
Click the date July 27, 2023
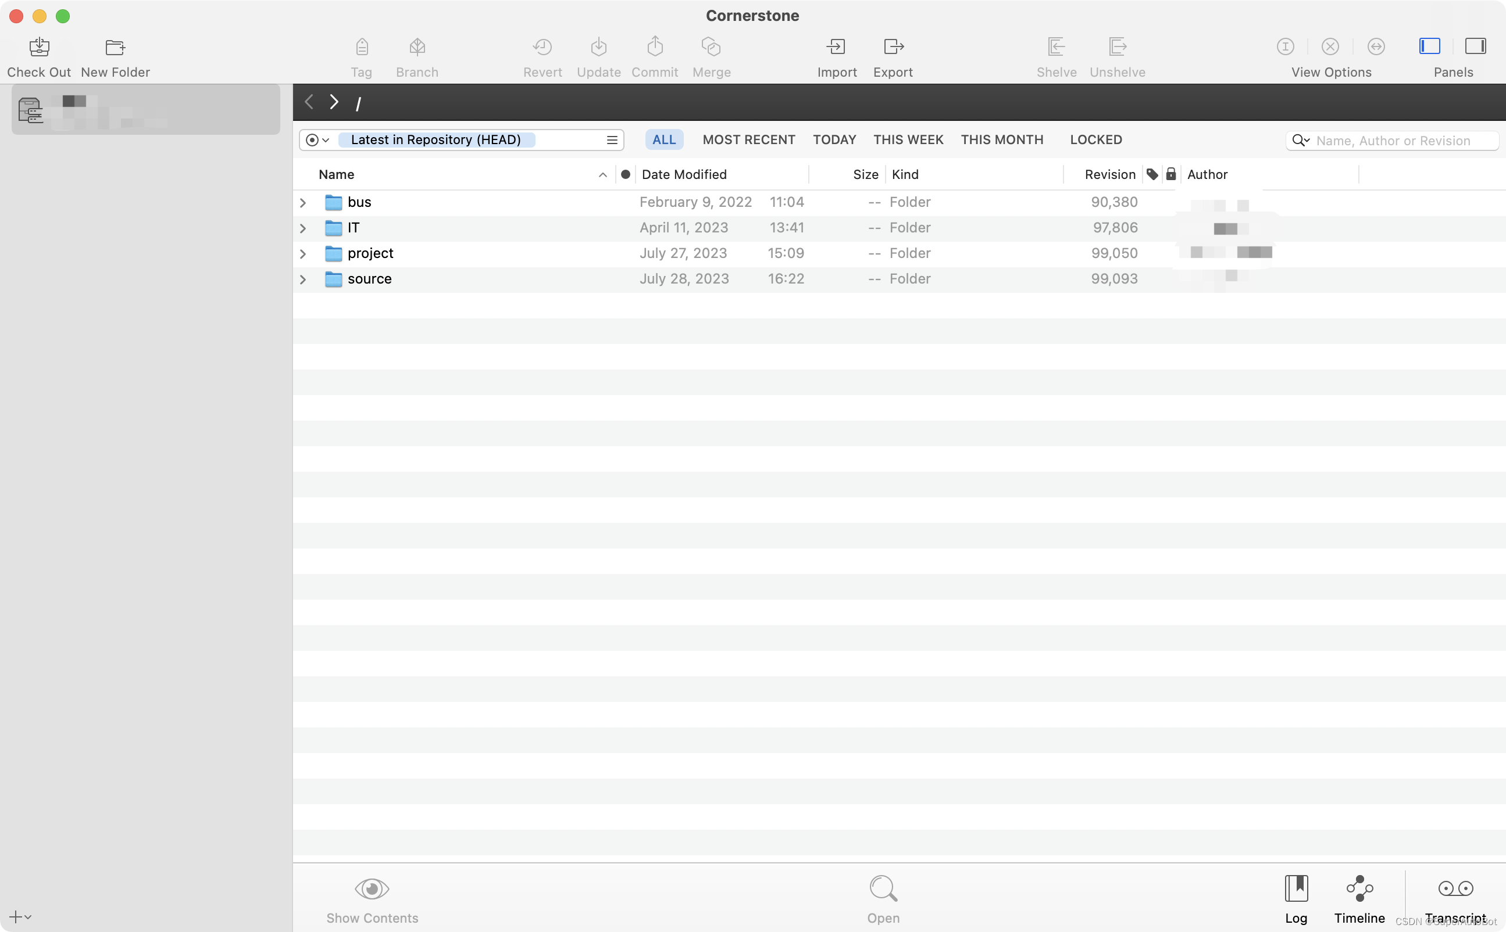(683, 253)
